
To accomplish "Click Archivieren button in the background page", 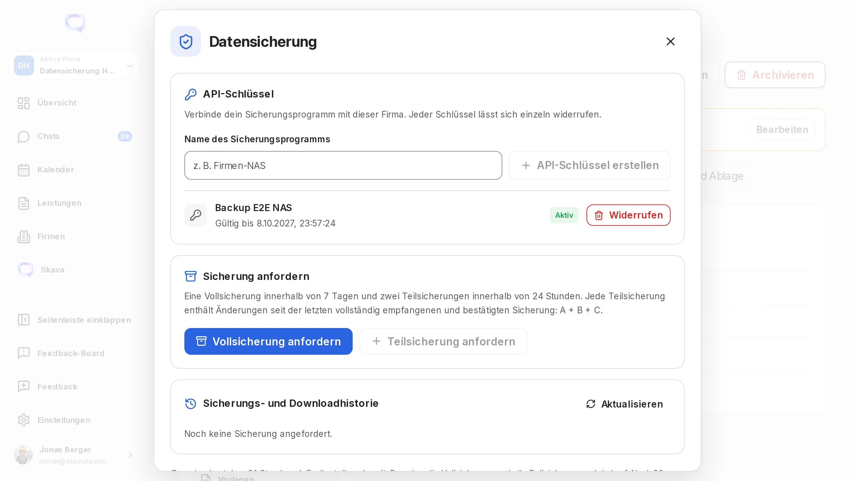I will [775, 75].
